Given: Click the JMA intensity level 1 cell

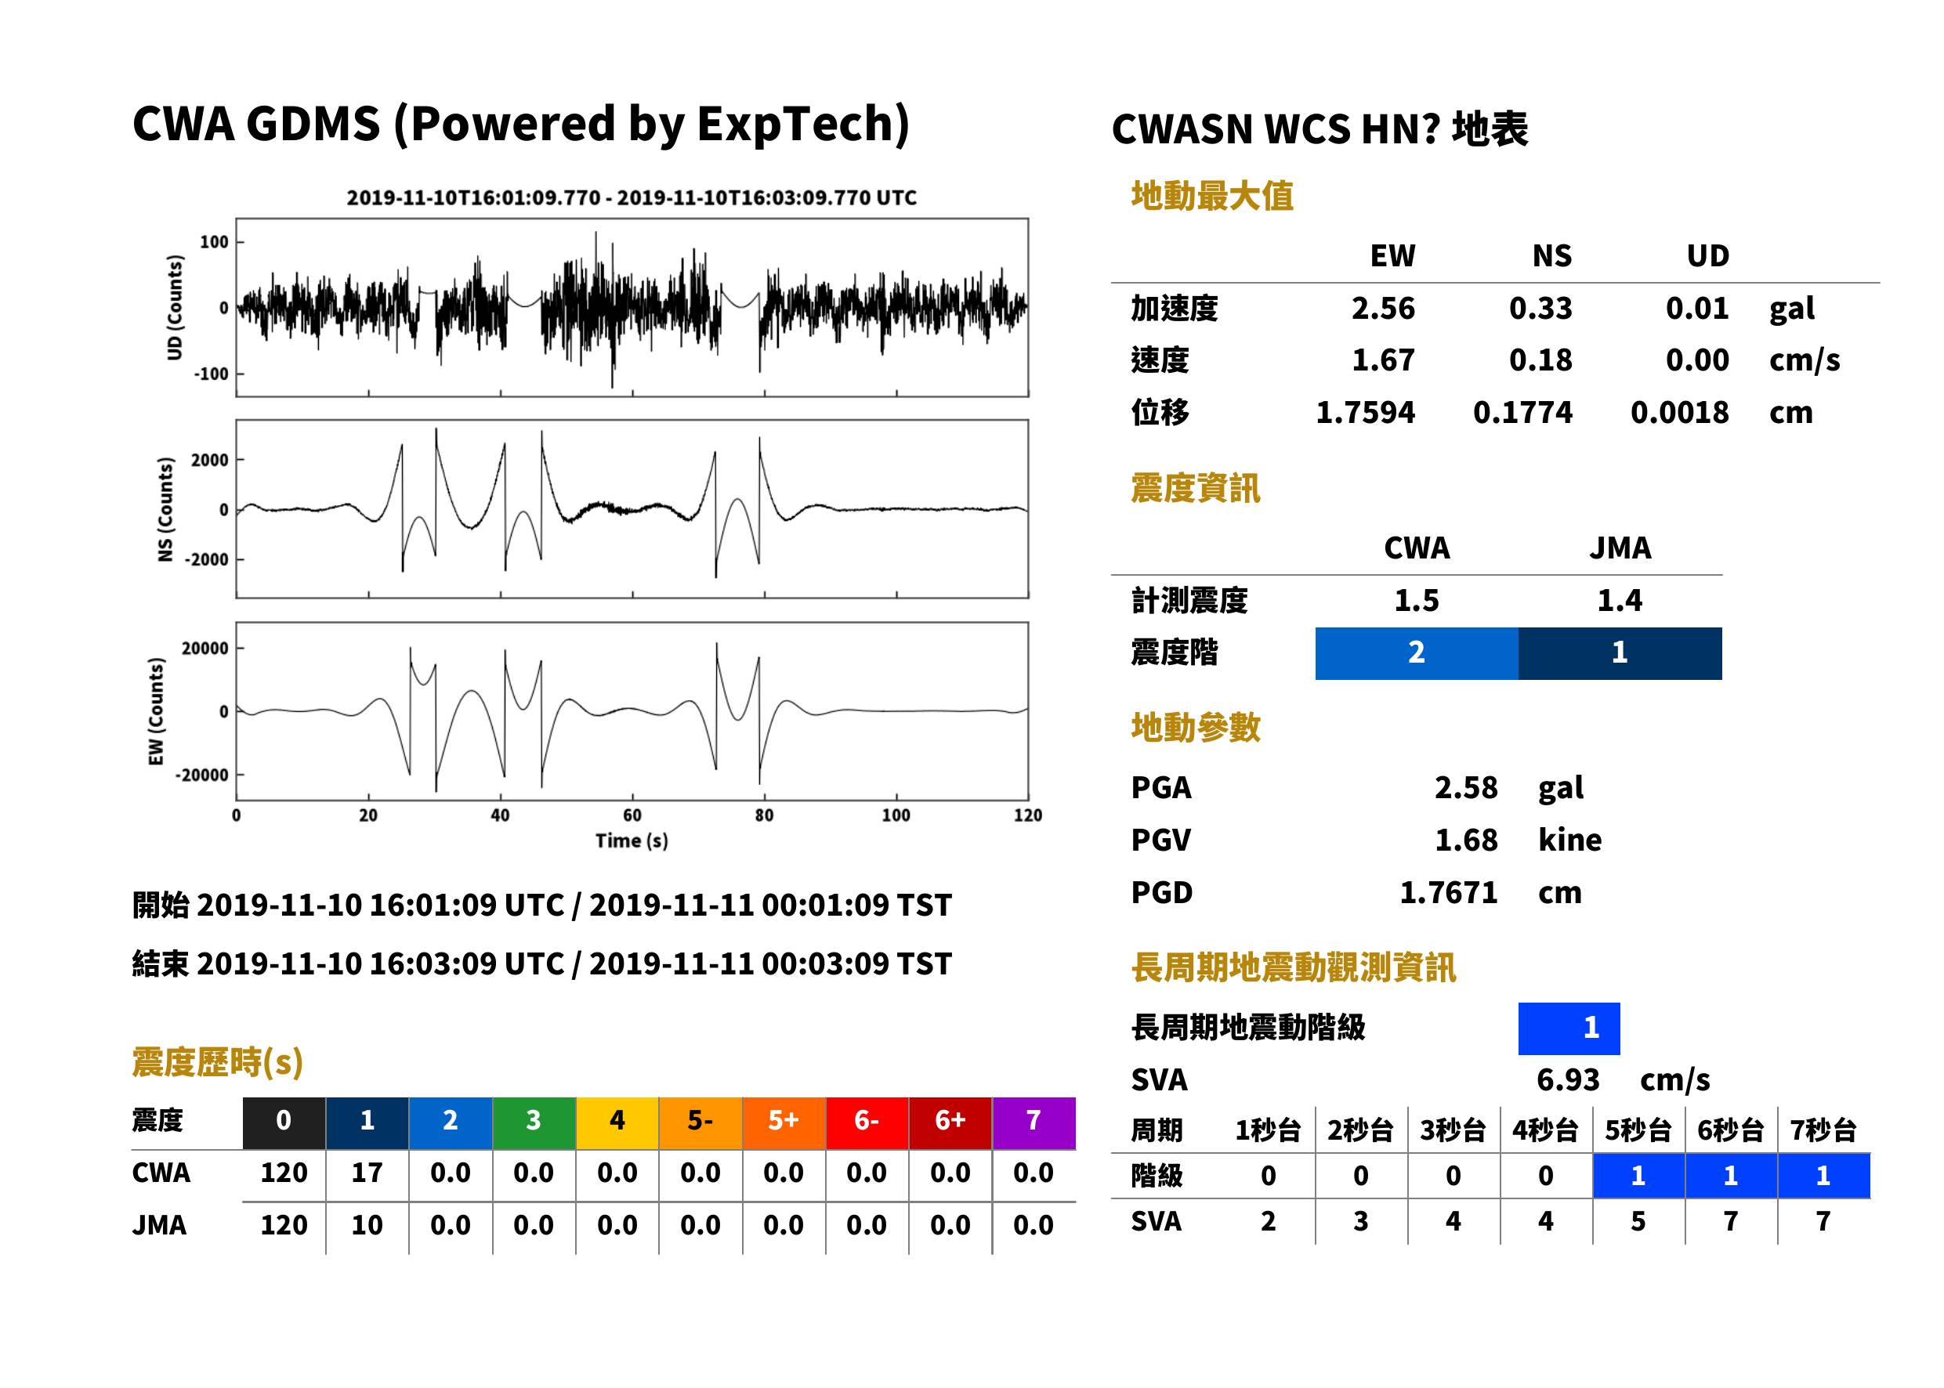Looking at the screenshot, I should (x=1620, y=654).
